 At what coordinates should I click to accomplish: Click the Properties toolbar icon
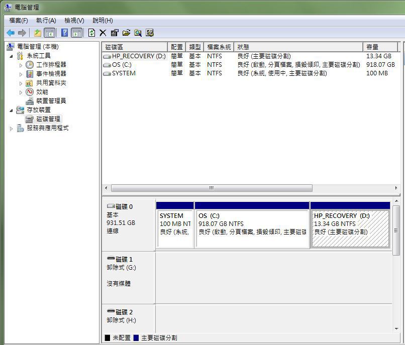tap(115, 33)
